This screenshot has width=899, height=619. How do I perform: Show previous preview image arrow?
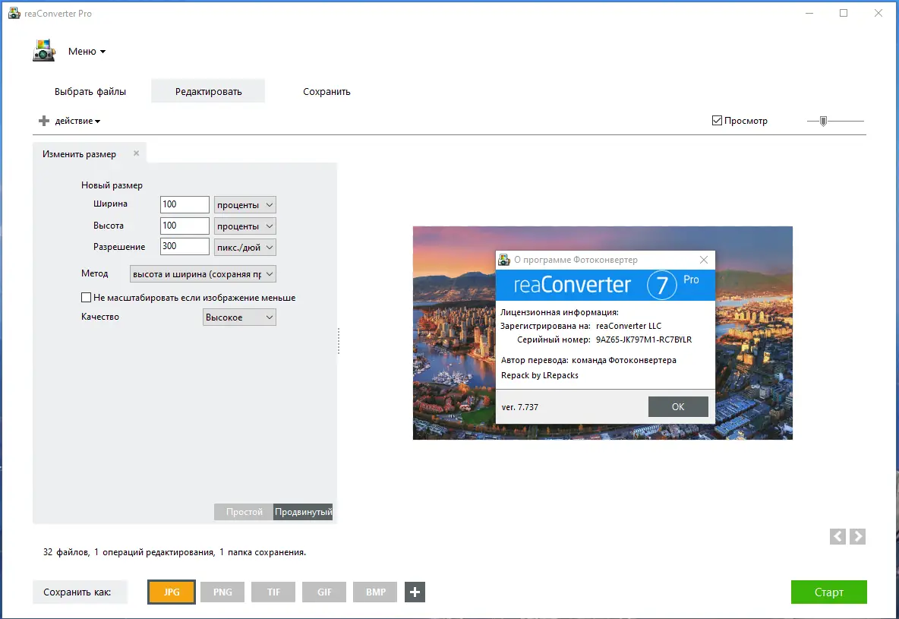click(x=837, y=536)
